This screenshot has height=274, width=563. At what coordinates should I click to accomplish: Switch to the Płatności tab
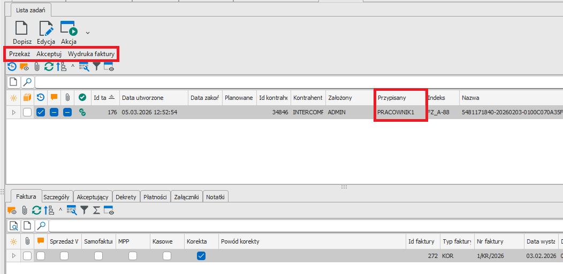[x=156, y=197]
